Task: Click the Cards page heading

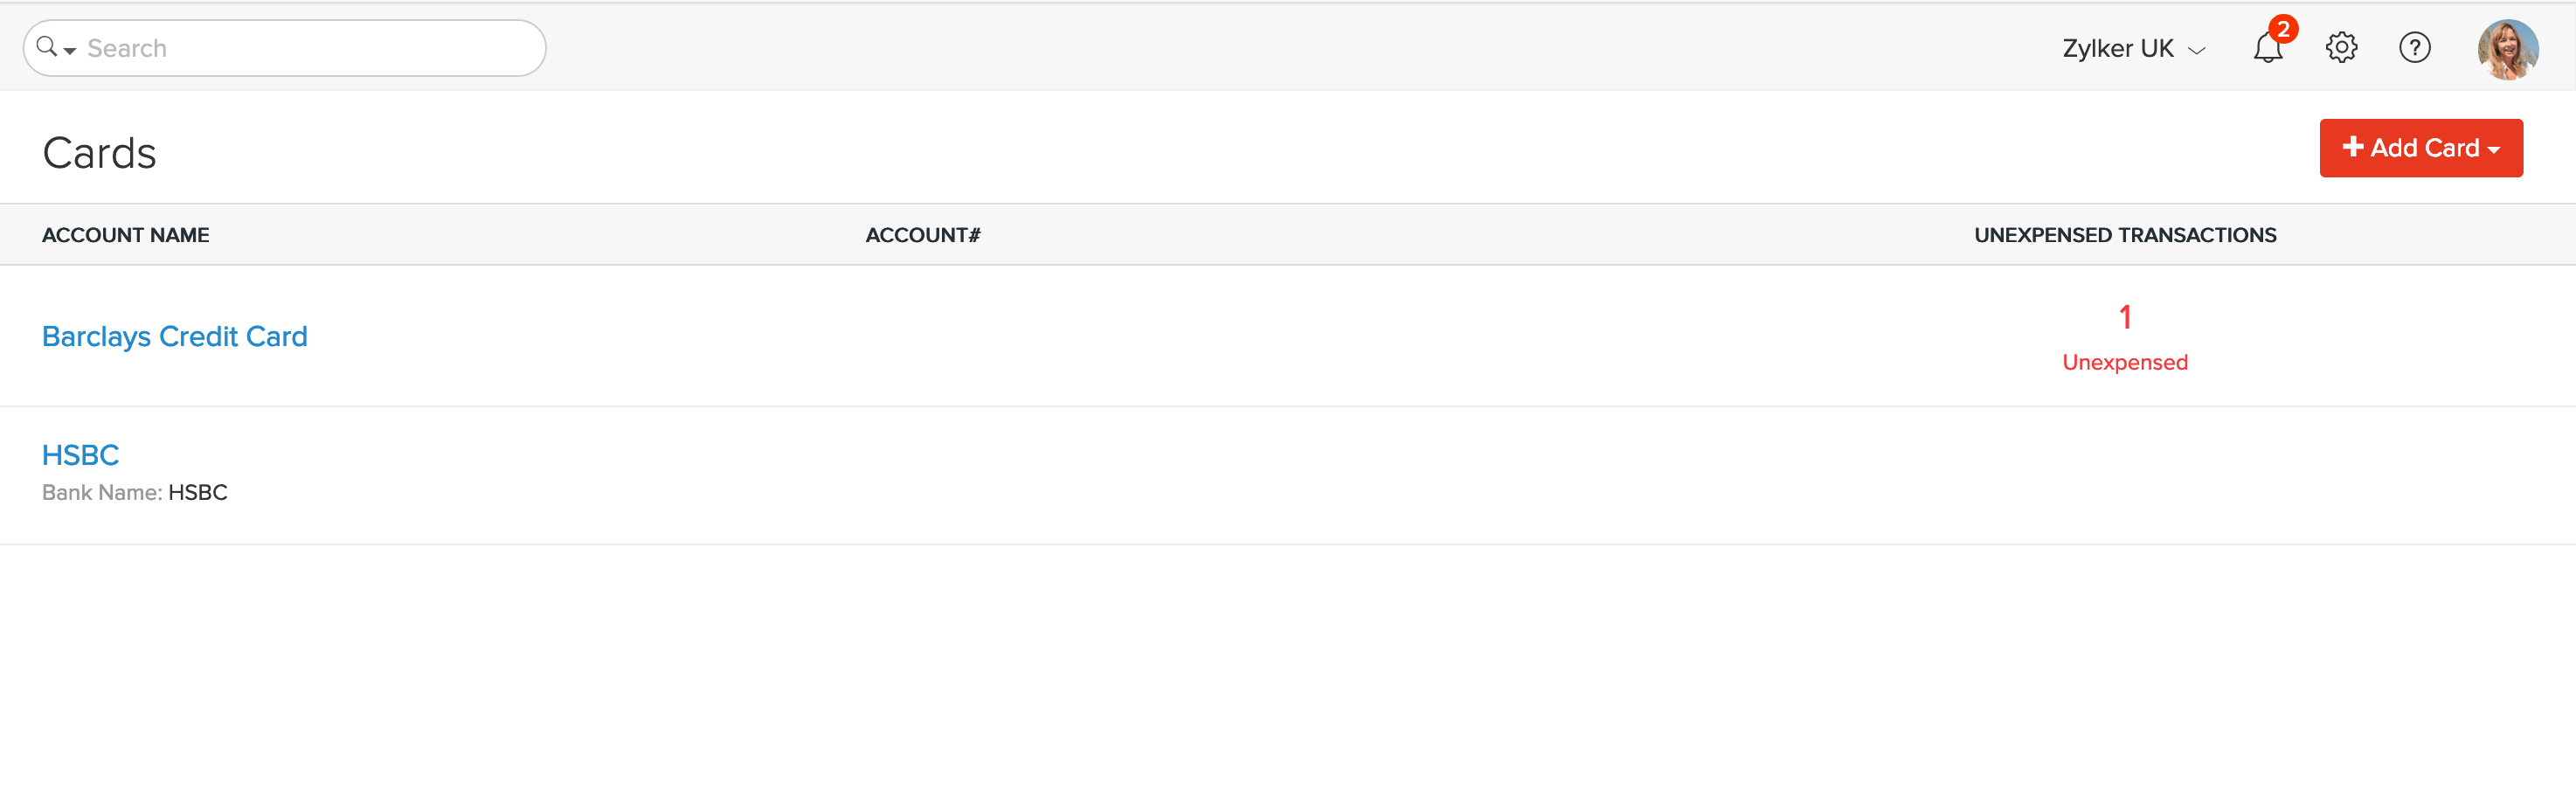Action: tap(99, 153)
